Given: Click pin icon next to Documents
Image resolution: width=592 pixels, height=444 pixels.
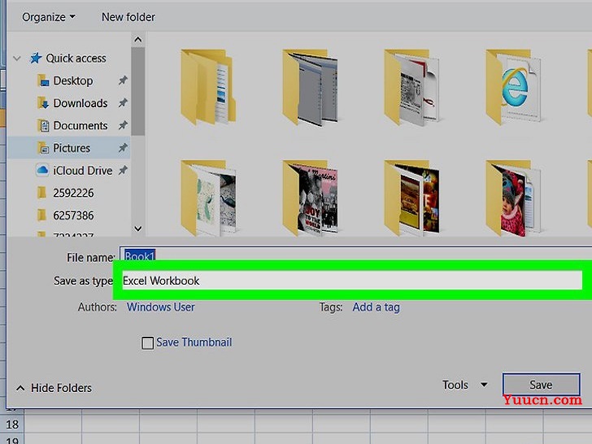Looking at the screenshot, I should (x=123, y=125).
